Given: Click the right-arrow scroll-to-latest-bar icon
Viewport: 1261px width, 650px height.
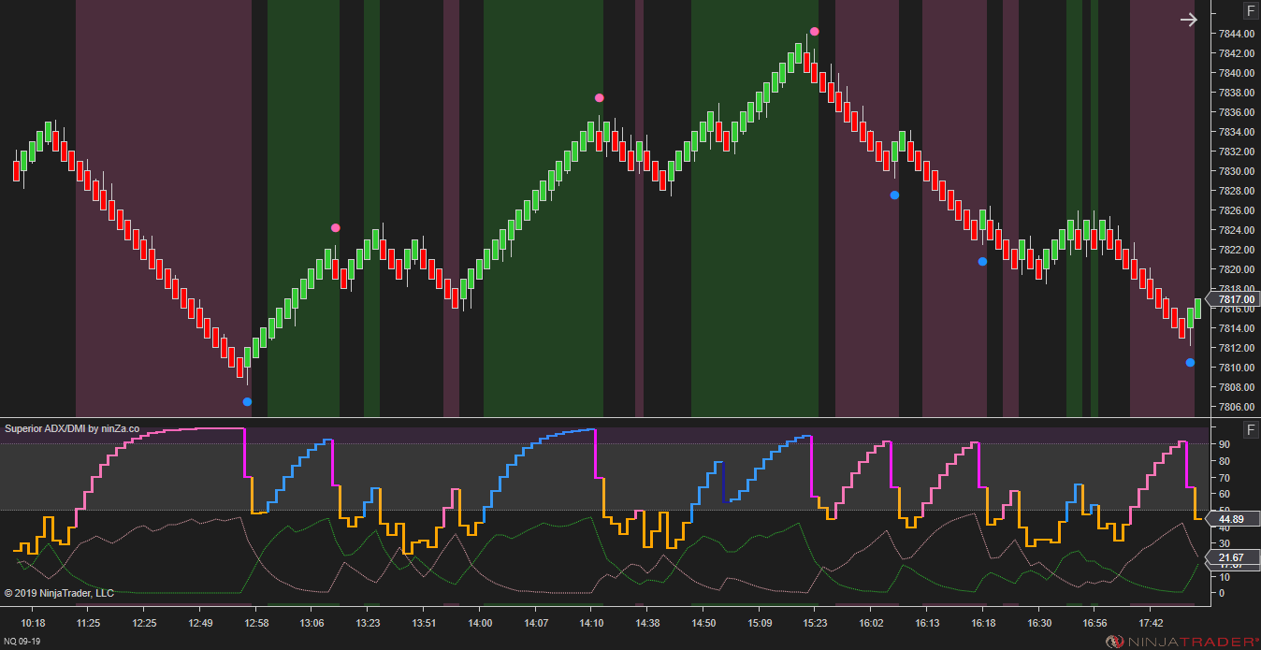Looking at the screenshot, I should click(1188, 20).
